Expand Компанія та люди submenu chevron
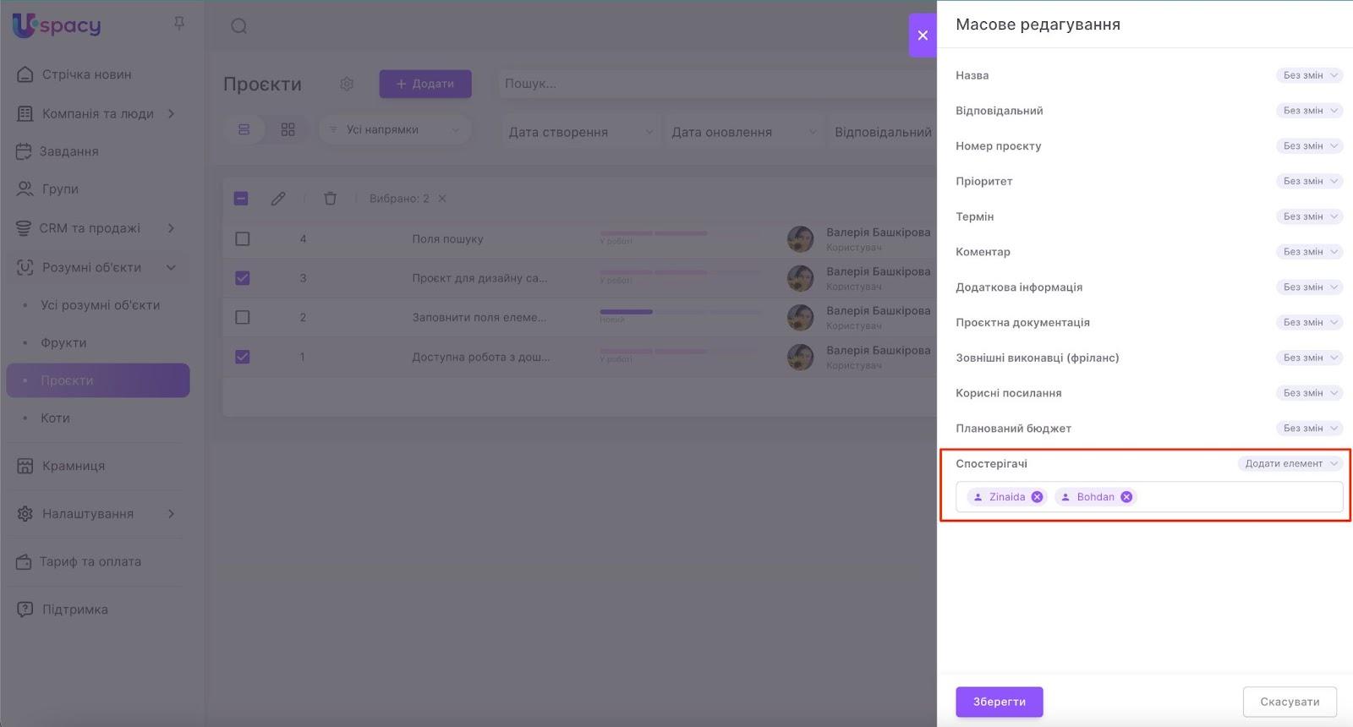Screen dimensions: 1353x727 [x=171, y=113]
